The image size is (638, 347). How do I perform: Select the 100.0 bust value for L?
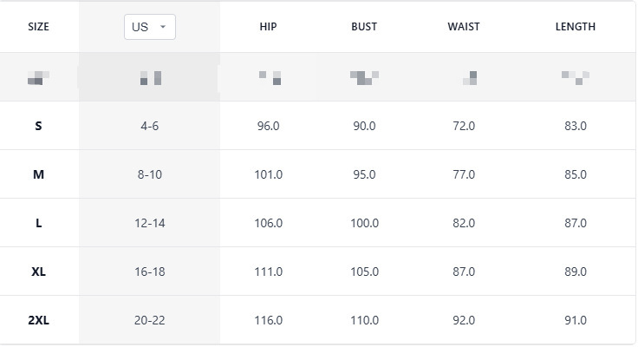coord(364,223)
